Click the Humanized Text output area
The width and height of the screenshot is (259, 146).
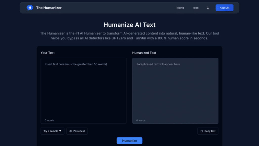tap(175, 91)
